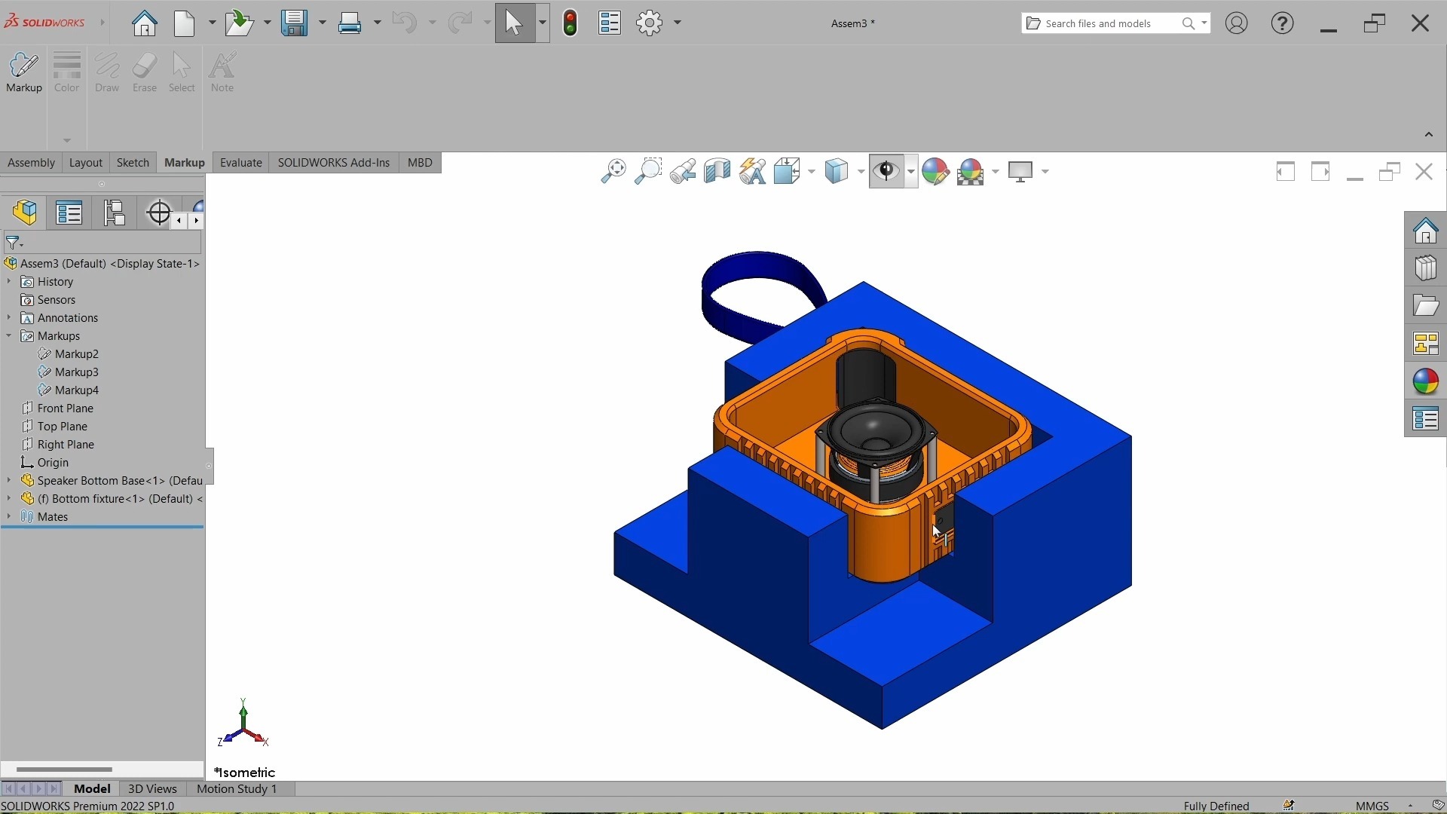Toggle Hide/Show Items eye button
The height and width of the screenshot is (814, 1447).
tap(887, 172)
